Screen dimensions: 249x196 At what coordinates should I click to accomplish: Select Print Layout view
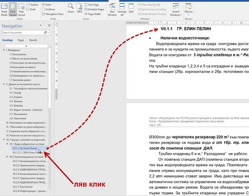pos(13,10)
